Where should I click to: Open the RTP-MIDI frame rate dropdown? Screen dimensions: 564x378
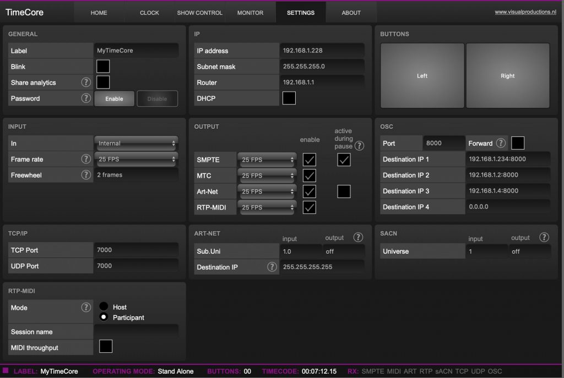click(267, 207)
